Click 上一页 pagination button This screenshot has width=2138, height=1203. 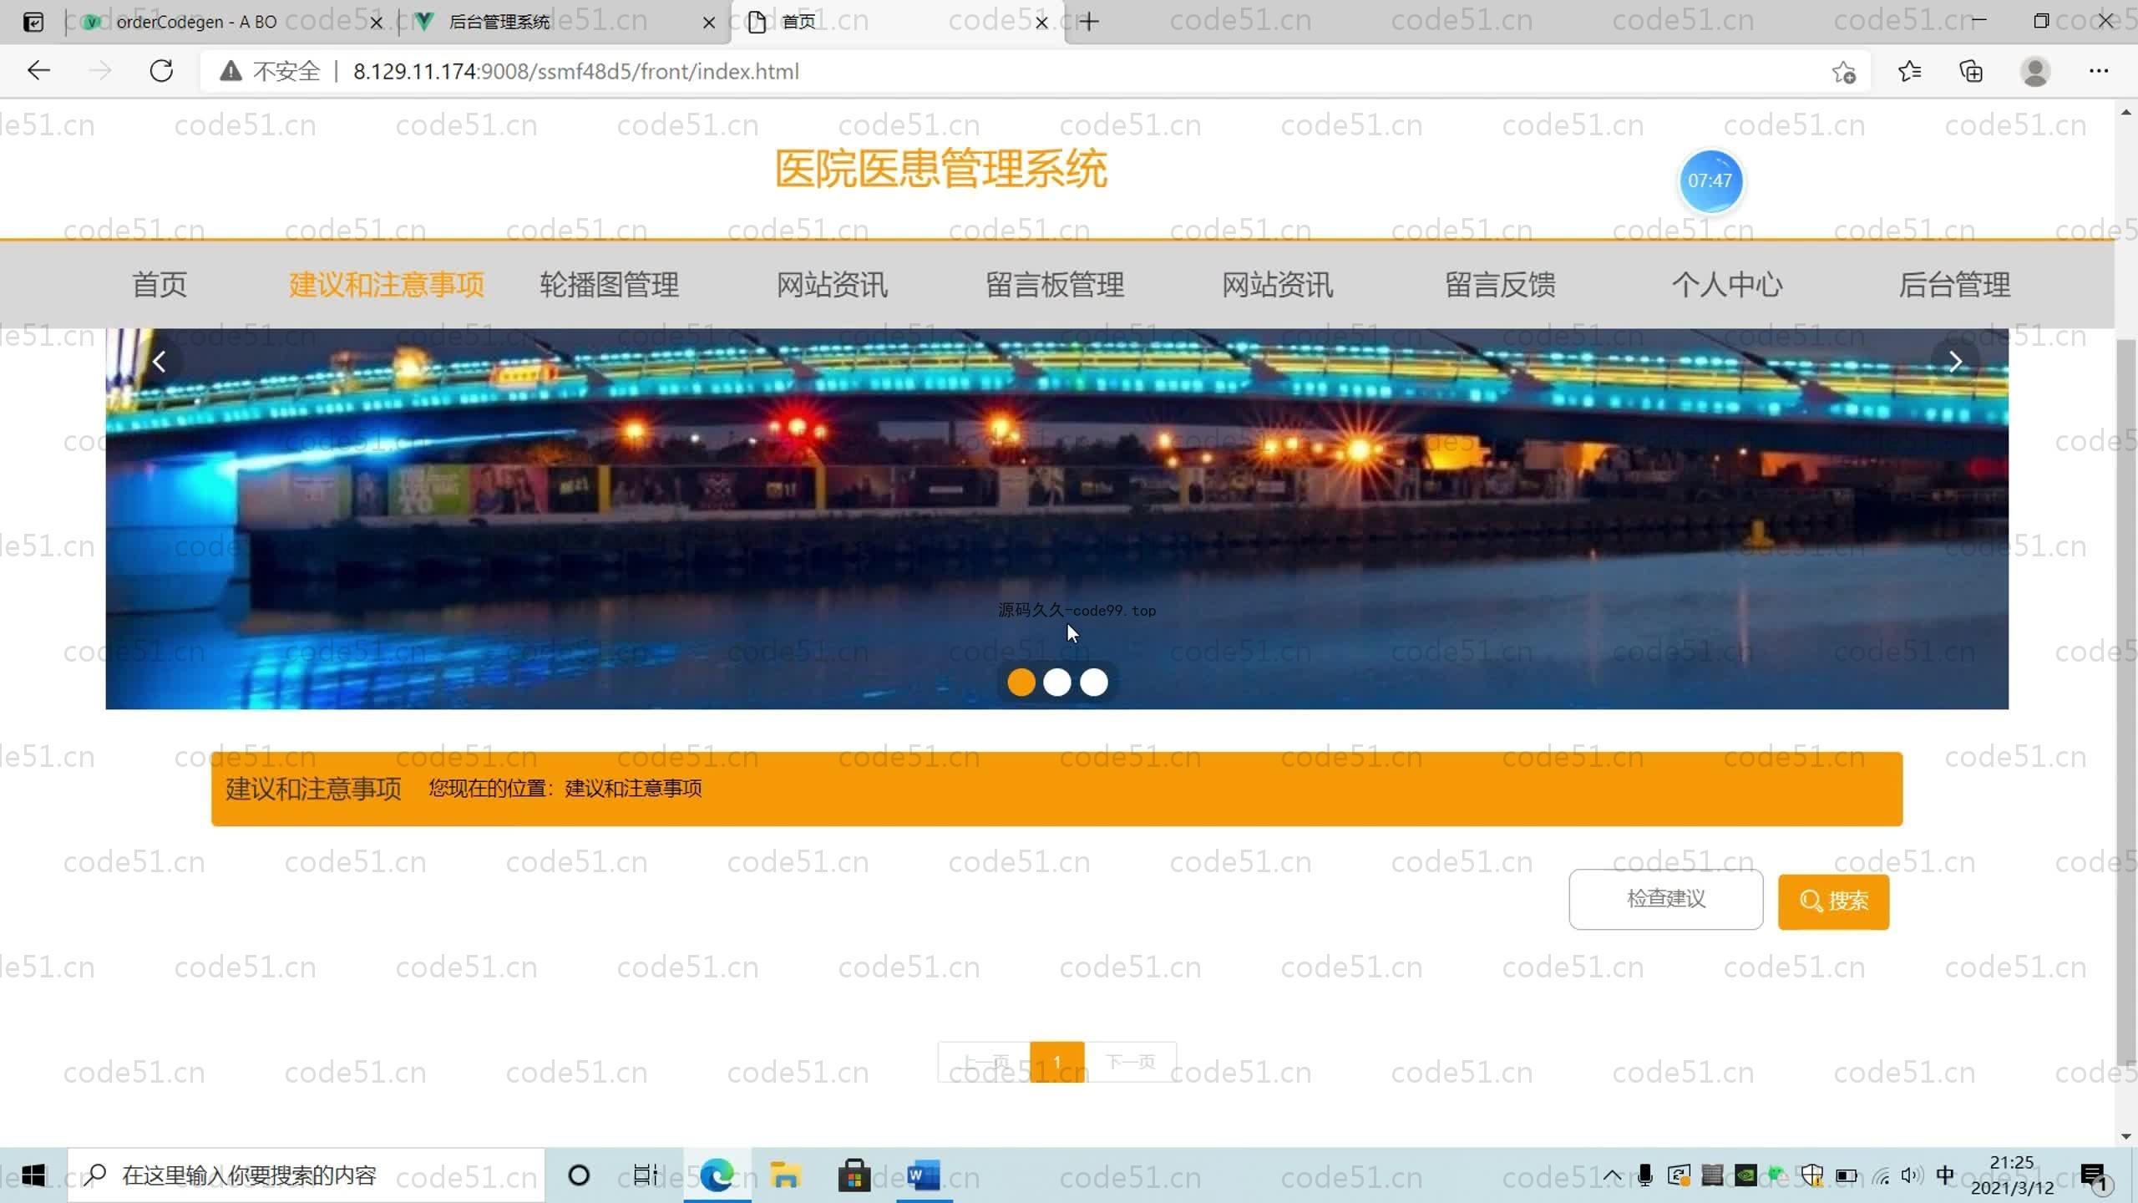click(x=984, y=1062)
